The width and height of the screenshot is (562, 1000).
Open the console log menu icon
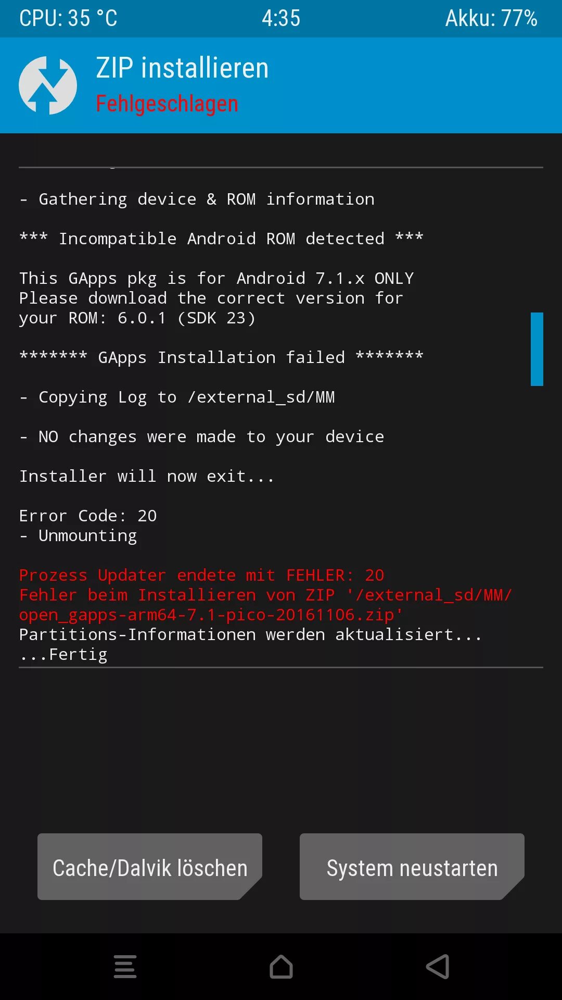coord(125,967)
